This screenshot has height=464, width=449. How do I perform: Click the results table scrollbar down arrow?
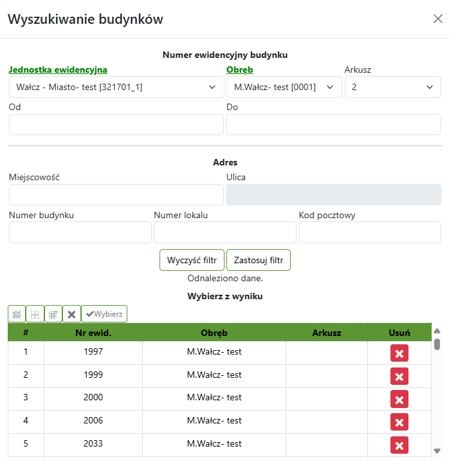[x=437, y=451]
